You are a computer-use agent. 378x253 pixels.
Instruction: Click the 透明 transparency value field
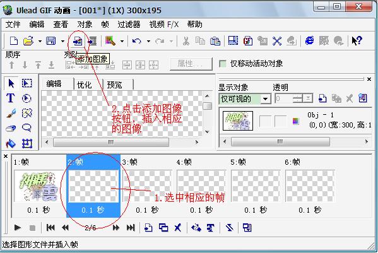pyautogui.click(x=284, y=98)
